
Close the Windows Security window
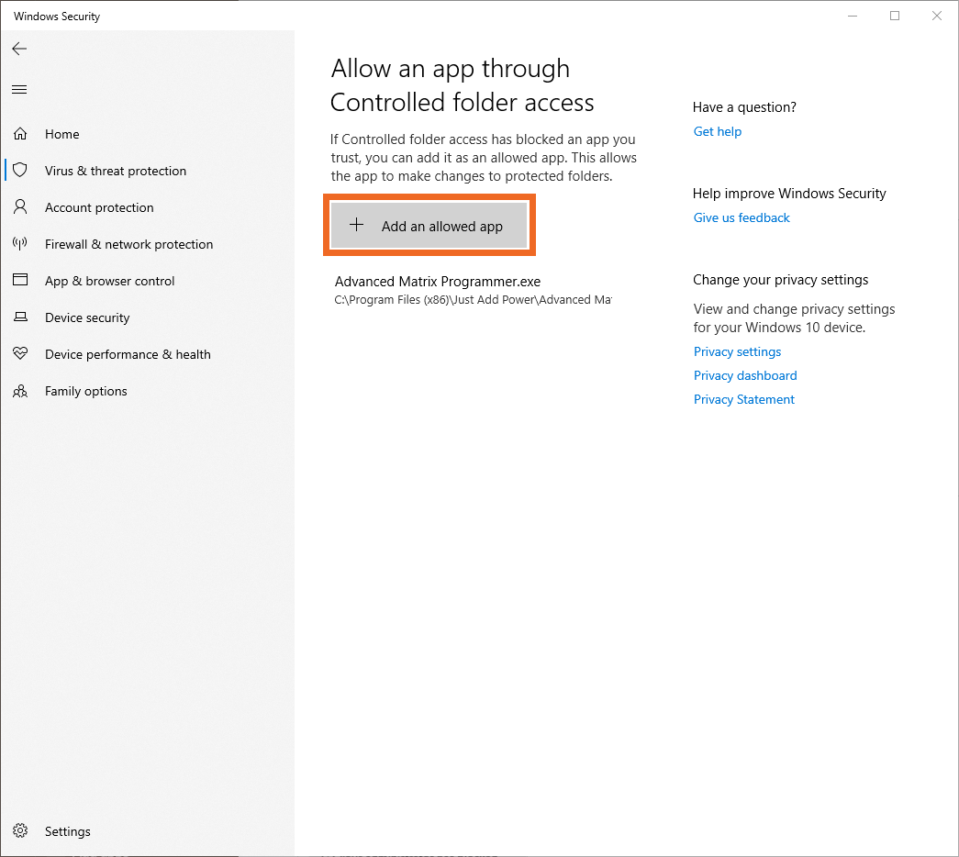(x=936, y=16)
